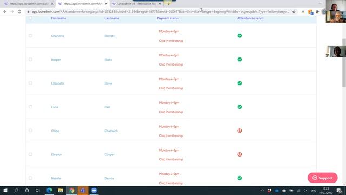Click the address bar URL field
Image resolution: width=346 pixels, height=195 pixels.
160,12
